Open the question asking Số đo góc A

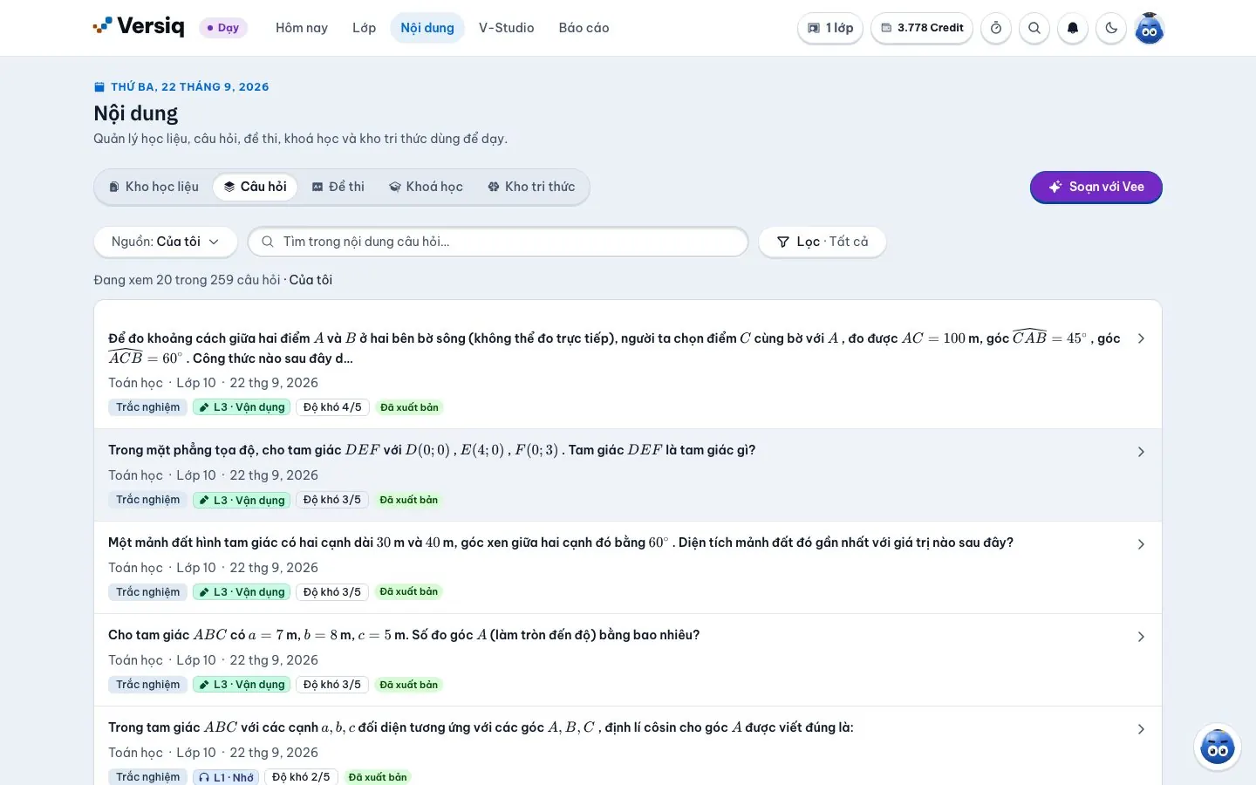404,635
